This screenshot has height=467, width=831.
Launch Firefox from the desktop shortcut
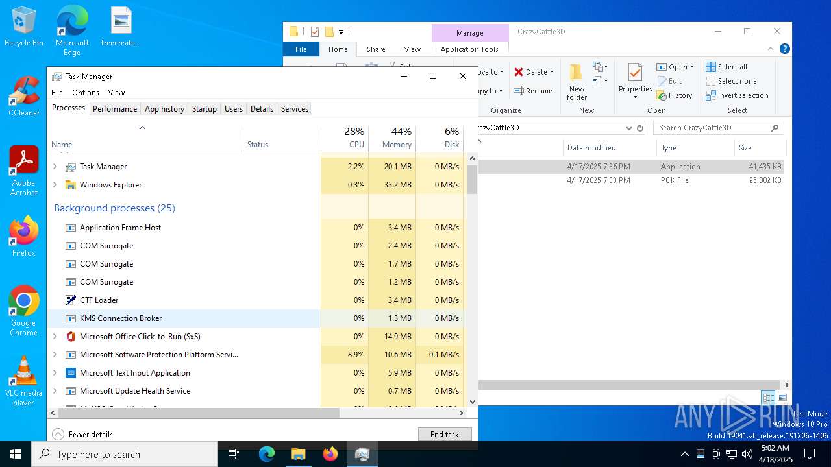pos(23,237)
